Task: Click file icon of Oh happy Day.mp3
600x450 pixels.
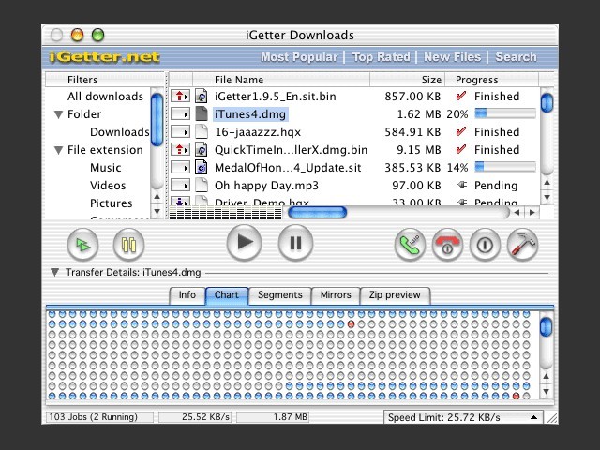Action: click(202, 186)
